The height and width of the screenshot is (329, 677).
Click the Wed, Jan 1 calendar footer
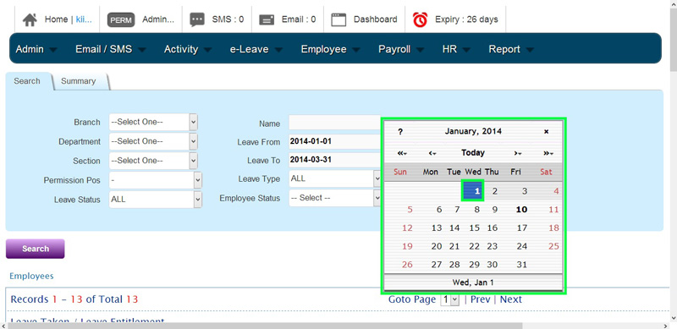pos(473,282)
